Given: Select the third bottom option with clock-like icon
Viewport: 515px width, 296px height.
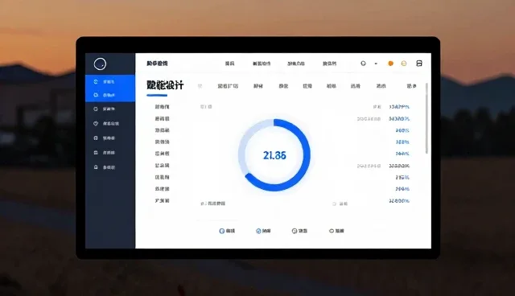Looking at the screenshot, I should point(299,231).
